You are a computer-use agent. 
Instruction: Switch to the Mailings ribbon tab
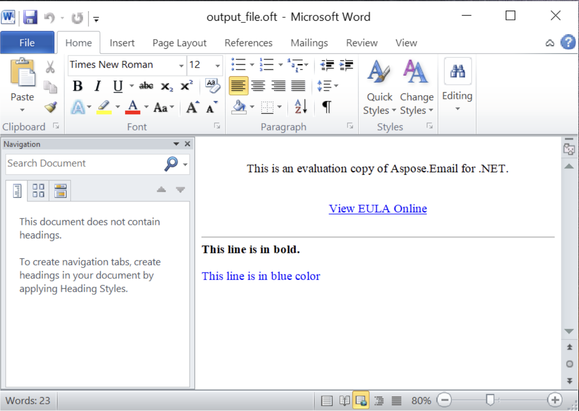309,43
